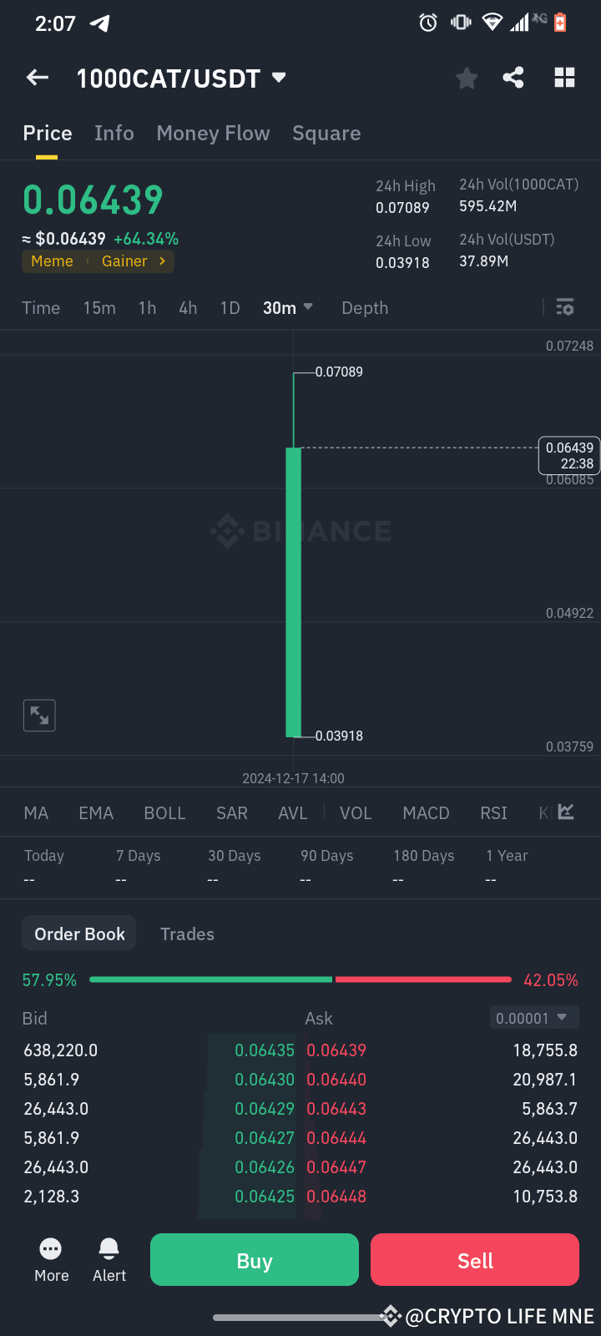This screenshot has height=1336, width=601.
Task: Tap the back arrow to exit pair view
Action: tap(37, 77)
